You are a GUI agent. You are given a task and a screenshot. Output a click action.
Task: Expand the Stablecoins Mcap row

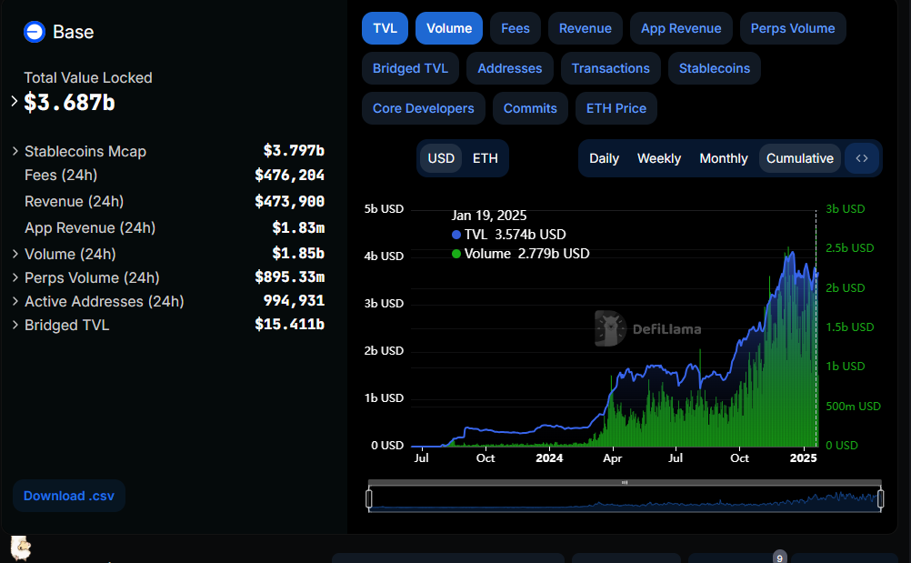click(15, 151)
